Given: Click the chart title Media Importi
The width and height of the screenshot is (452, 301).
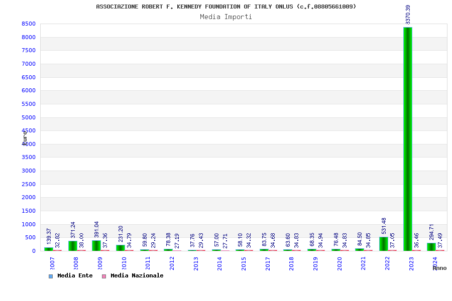Looking at the screenshot, I should (226, 17).
